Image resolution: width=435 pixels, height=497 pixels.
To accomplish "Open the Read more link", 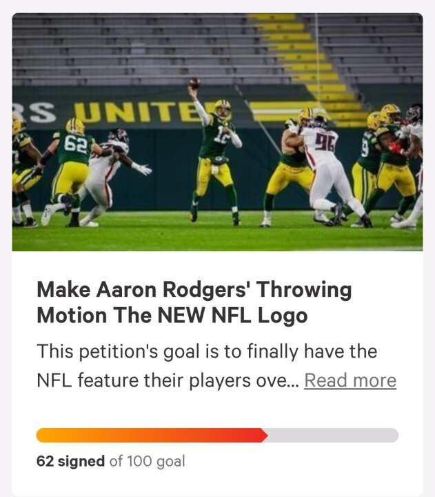I will tap(350, 380).
